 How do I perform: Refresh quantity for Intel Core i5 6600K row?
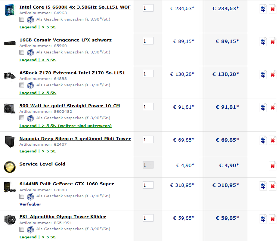263,9
